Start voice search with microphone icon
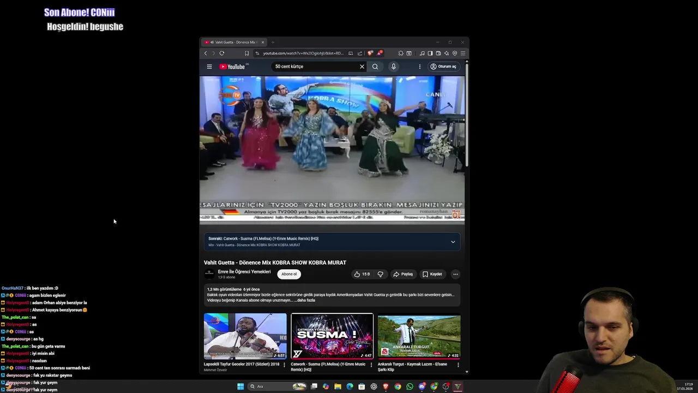Viewport: 698px width, 393px height. pyautogui.click(x=393, y=67)
